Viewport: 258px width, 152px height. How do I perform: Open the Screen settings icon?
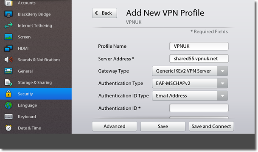coord(8,37)
